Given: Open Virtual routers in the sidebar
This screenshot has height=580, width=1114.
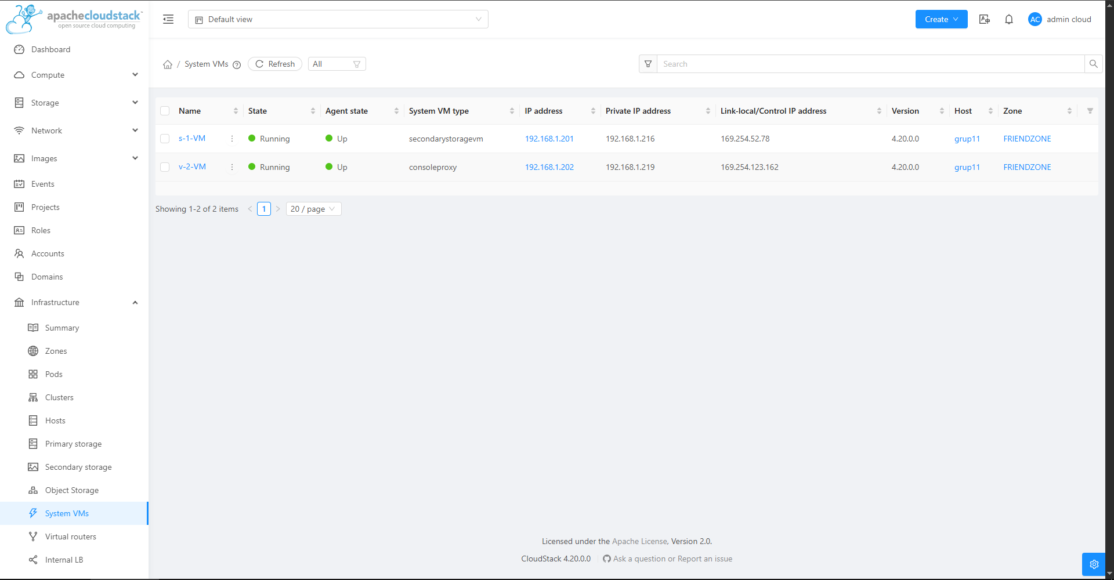Looking at the screenshot, I should coord(70,536).
